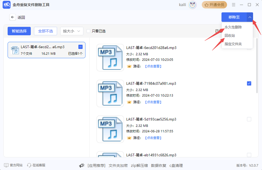Click the 16.21 MB group size
The image size is (262, 170).
click(48, 53)
